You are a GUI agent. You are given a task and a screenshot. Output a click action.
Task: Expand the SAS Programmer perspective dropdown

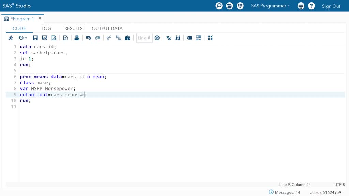[x=270, y=6]
